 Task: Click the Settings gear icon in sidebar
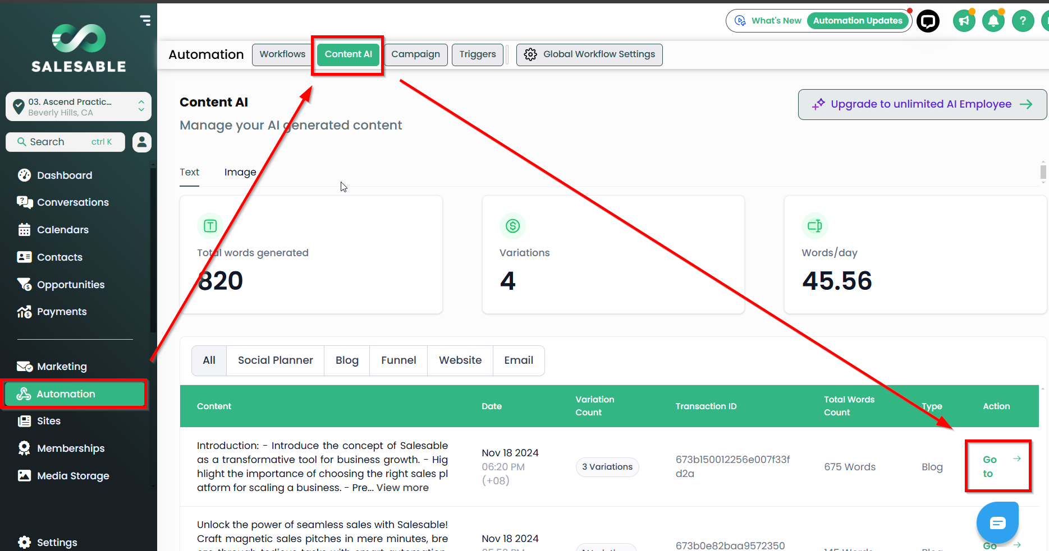click(x=24, y=543)
